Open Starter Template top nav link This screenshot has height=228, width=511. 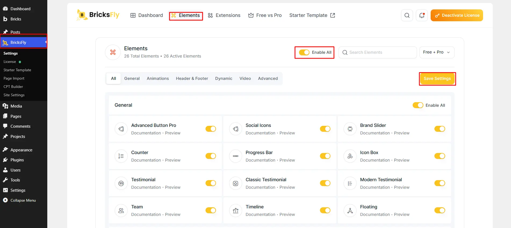tap(312, 15)
